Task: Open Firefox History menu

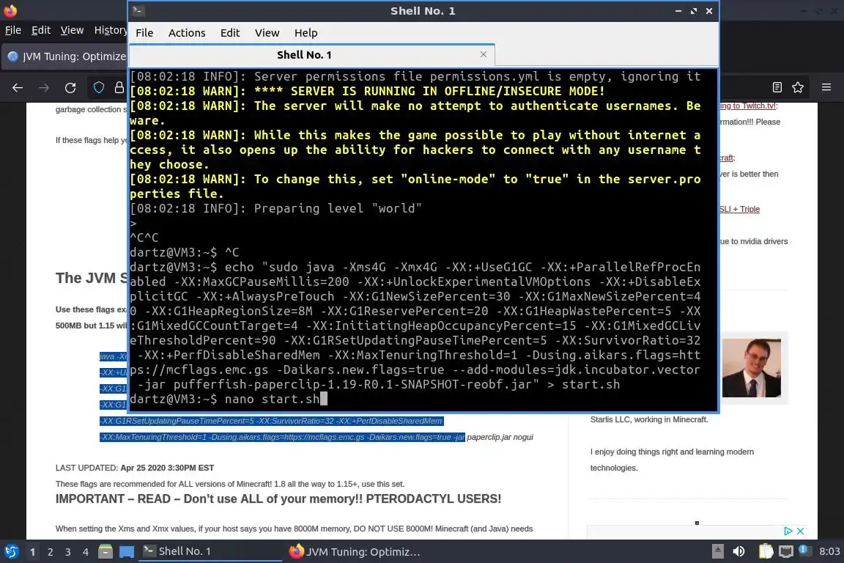Action: point(111,30)
